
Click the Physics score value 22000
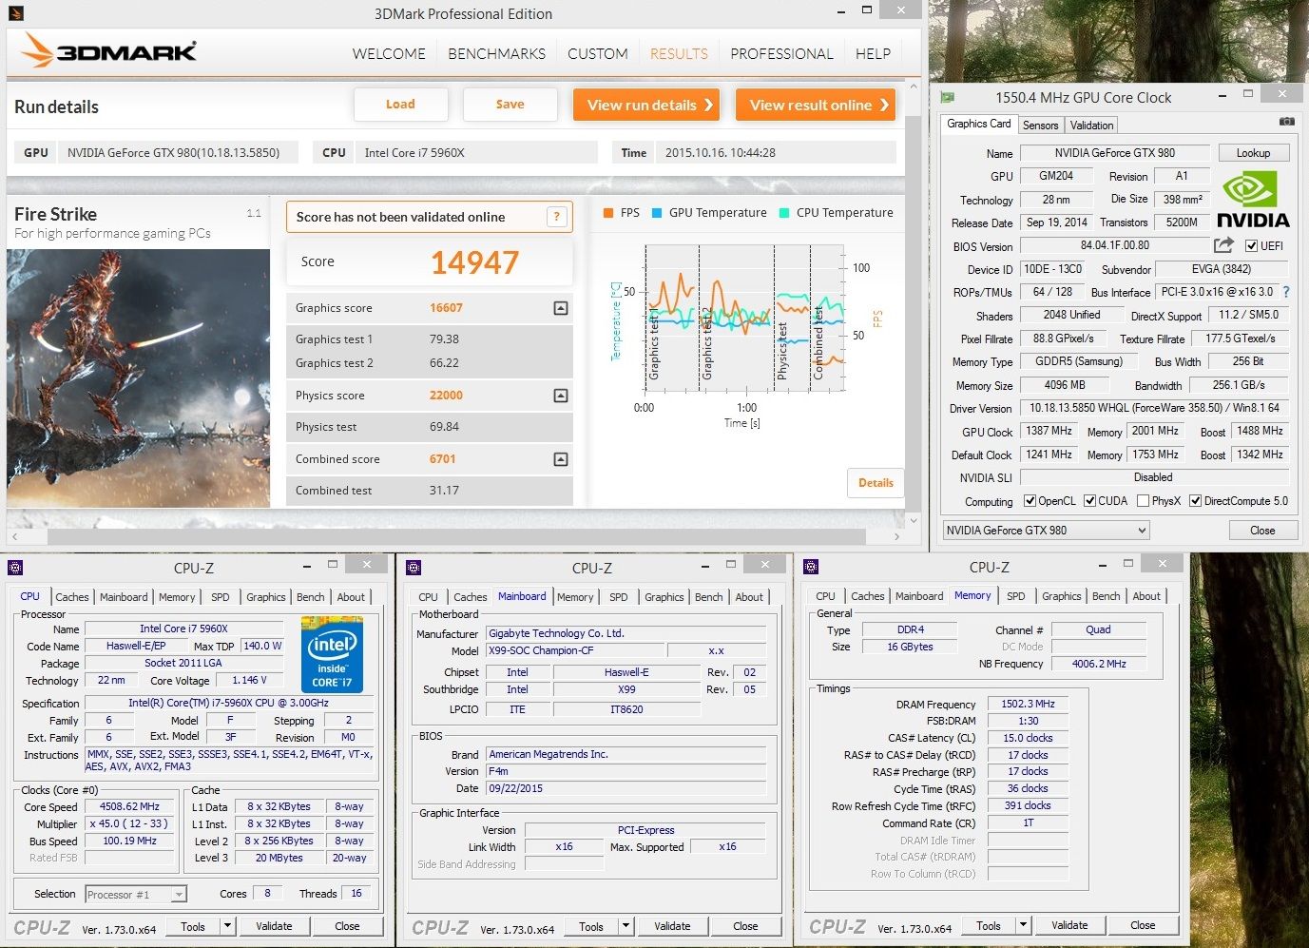tap(446, 396)
